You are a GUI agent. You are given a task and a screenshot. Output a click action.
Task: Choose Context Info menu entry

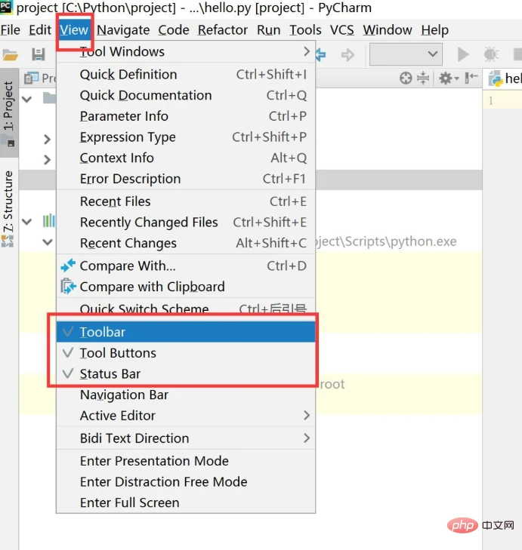click(x=186, y=158)
